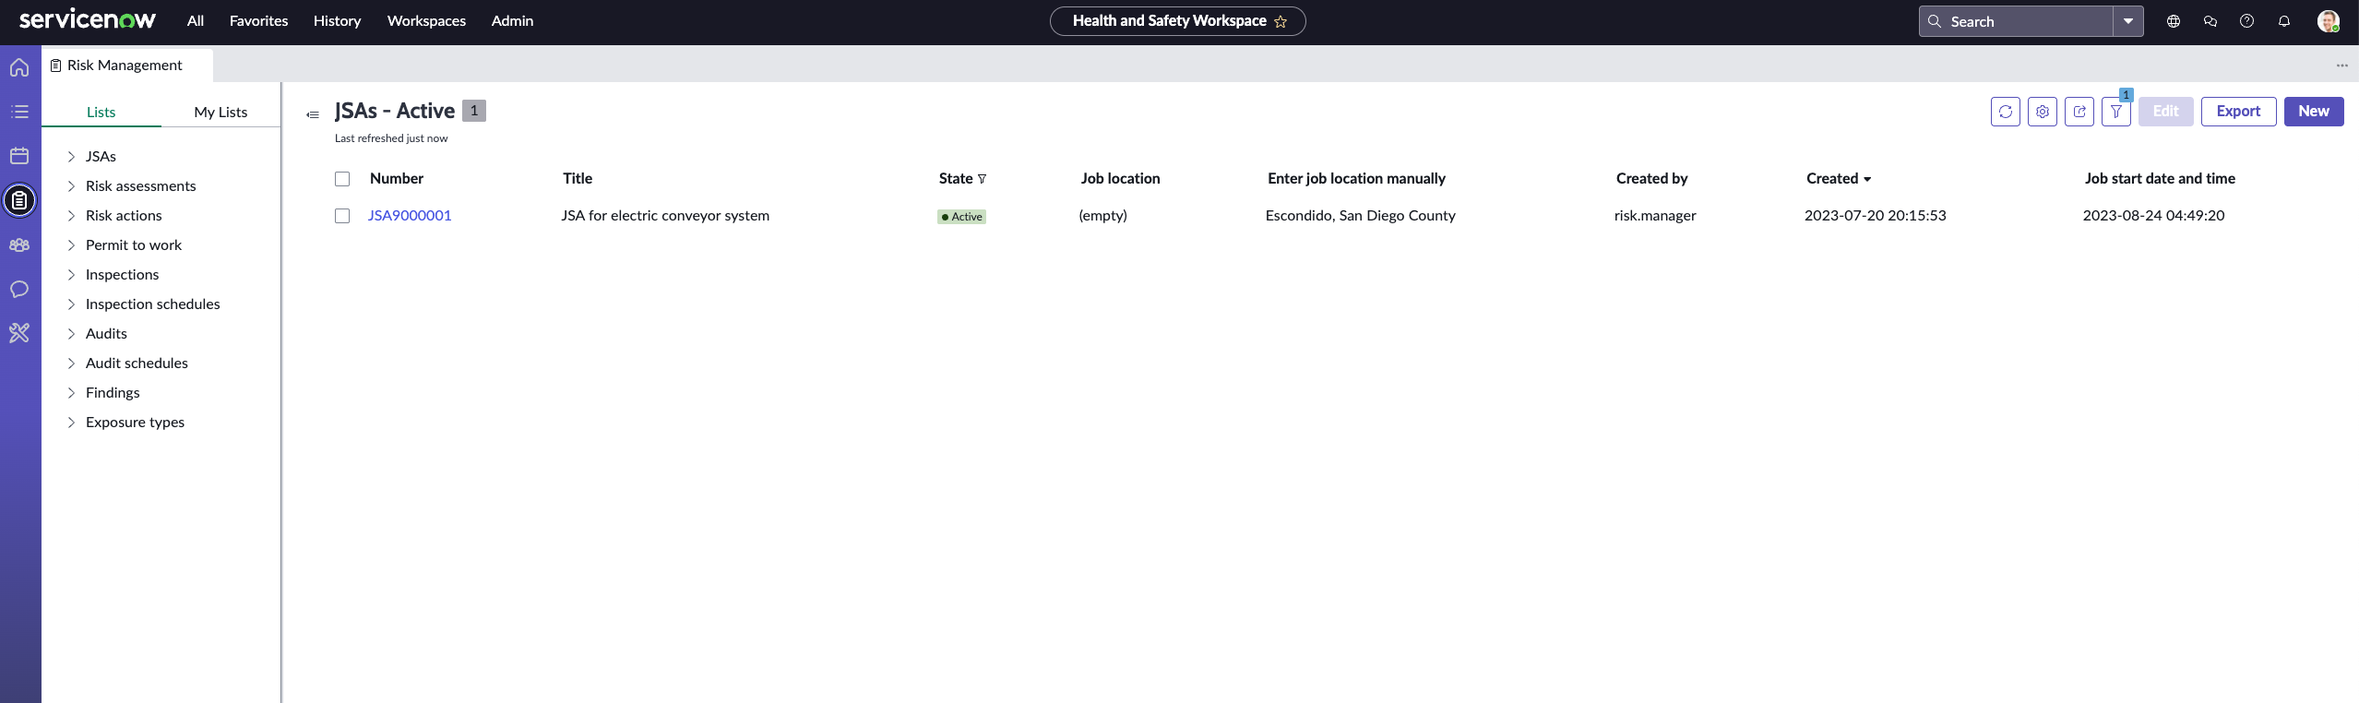
Task: Click the record count badge 1
Action: pyautogui.click(x=474, y=111)
